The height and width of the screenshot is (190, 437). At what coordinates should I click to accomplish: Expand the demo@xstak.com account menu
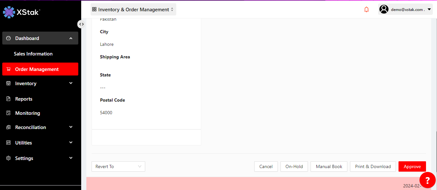pos(429,10)
